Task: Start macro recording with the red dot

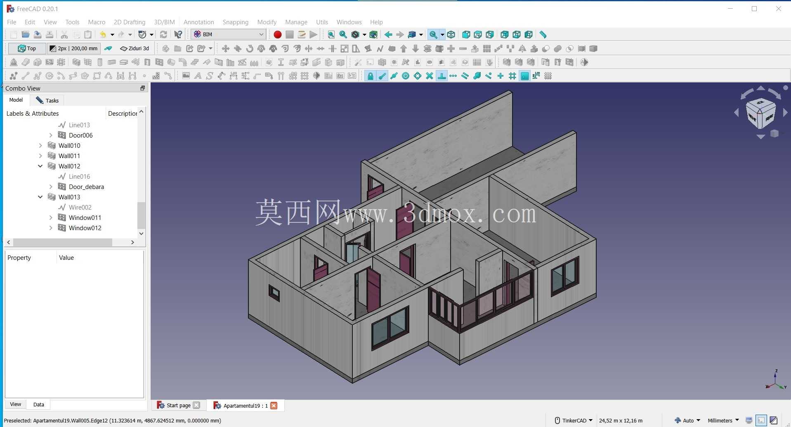Action: click(277, 35)
